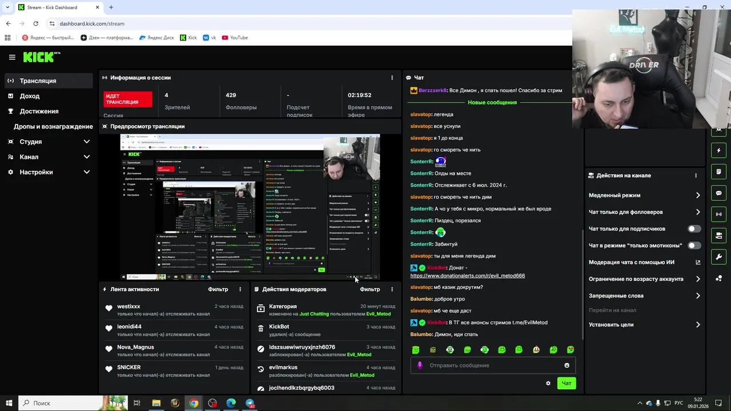
Task: Open the three-dot menu of Информация о сессии
Action: [392, 78]
